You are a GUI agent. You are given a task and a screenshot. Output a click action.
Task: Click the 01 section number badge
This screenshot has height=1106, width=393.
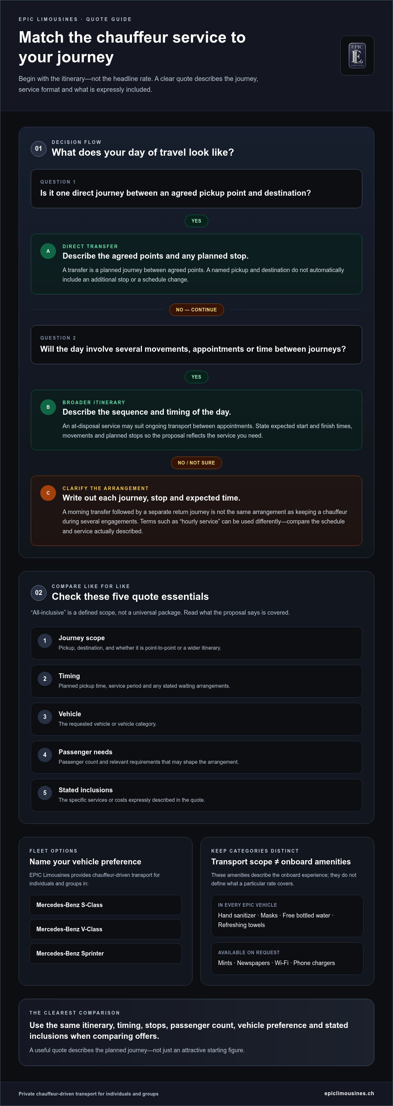click(39, 148)
